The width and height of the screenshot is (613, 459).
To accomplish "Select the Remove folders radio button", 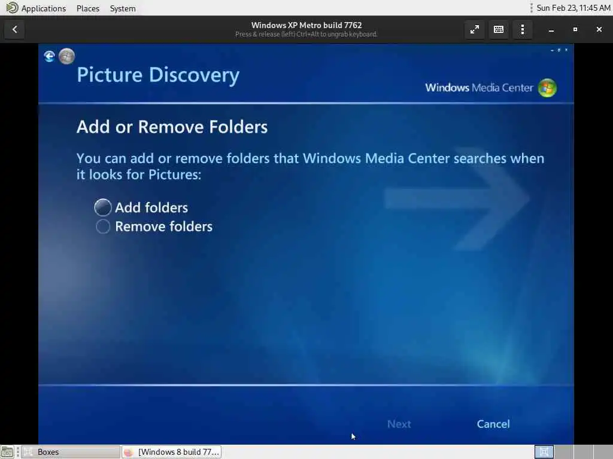I will click(103, 227).
